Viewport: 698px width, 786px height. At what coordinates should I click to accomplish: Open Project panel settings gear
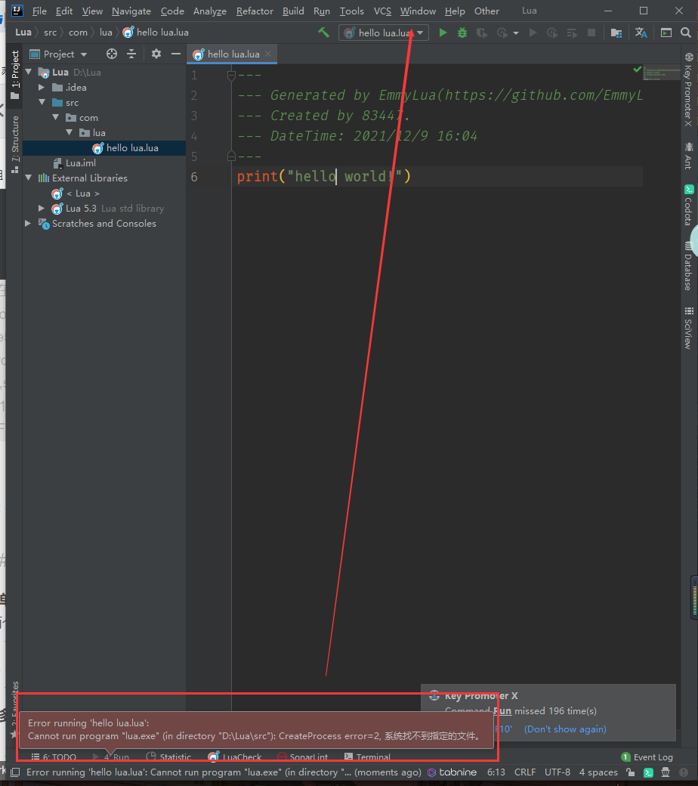point(156,54)
